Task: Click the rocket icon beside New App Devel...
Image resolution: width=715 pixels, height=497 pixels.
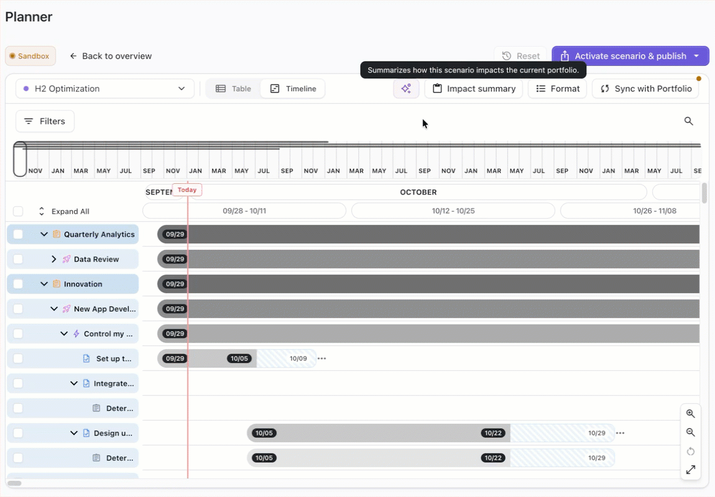Action: [x=67, y=308]
